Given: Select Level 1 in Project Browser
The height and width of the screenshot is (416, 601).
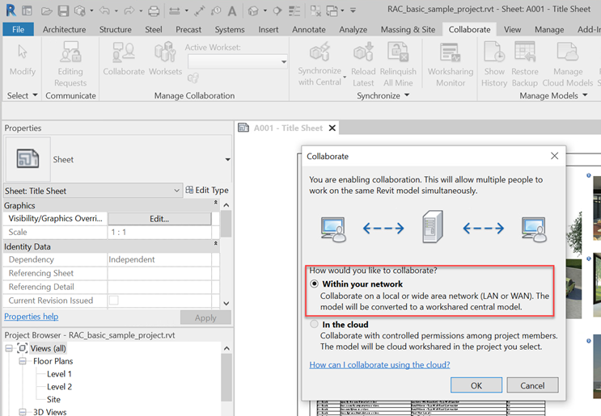Looking at the screenshot, I should tap(59, 374).
